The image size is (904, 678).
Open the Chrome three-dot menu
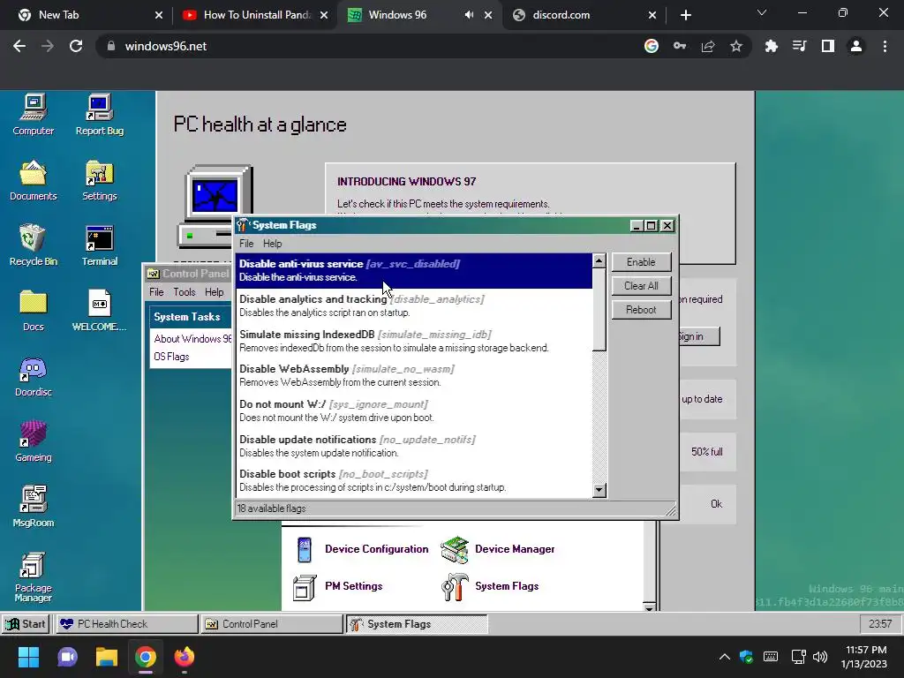coord(885,46)
